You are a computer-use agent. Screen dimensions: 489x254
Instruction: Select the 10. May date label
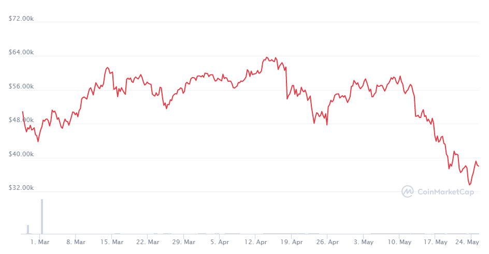click(x=399, y=242)
